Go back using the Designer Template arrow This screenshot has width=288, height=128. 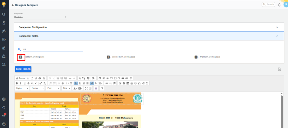pos(13,5)
